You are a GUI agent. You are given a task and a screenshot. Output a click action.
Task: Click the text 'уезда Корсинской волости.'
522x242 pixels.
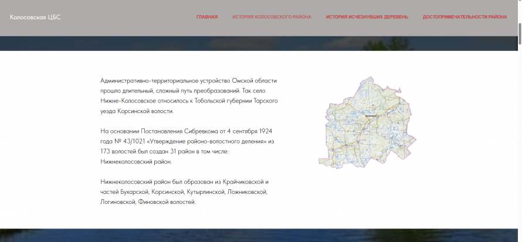click(x=137, y=111)
